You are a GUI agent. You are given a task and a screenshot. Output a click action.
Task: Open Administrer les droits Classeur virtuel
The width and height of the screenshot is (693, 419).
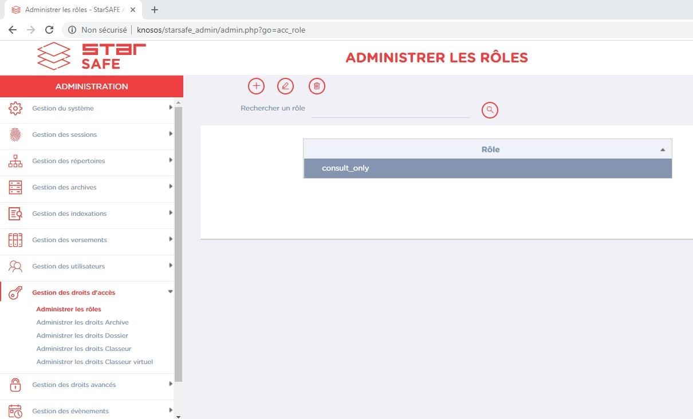click(94, 362)
